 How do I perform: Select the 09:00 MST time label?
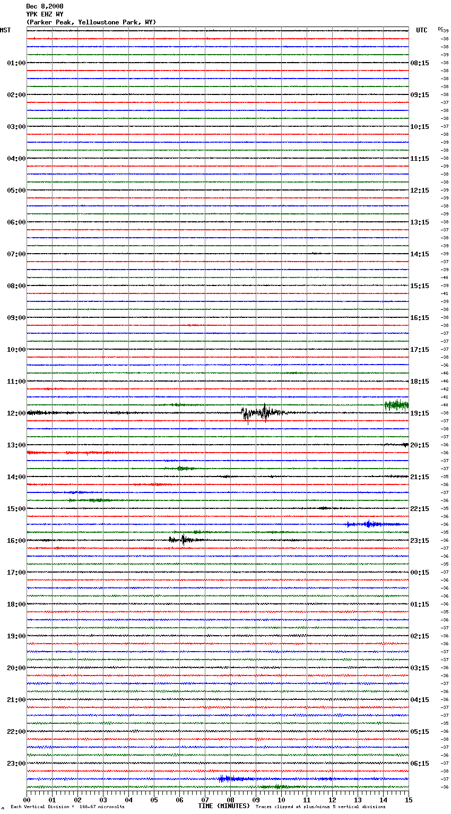[x=16, y=318]
